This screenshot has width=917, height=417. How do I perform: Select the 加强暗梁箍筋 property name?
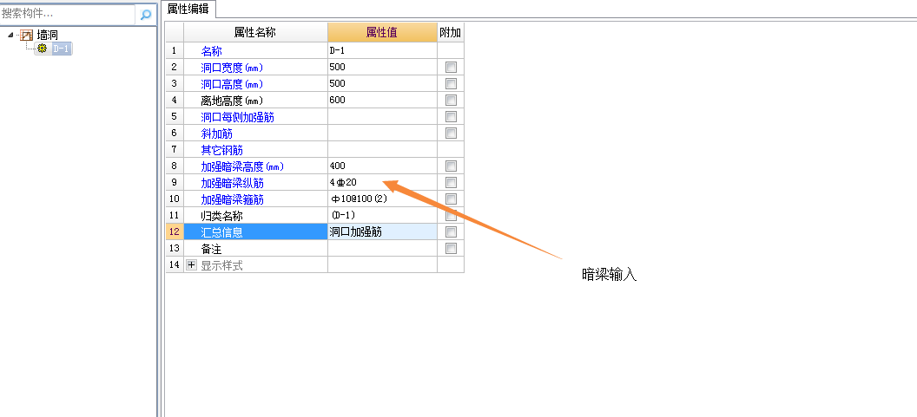coord(232,199)
